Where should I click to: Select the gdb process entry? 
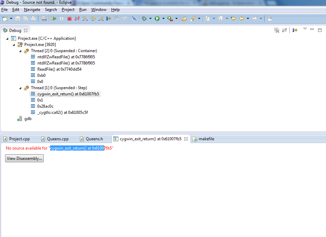[24, 119]
